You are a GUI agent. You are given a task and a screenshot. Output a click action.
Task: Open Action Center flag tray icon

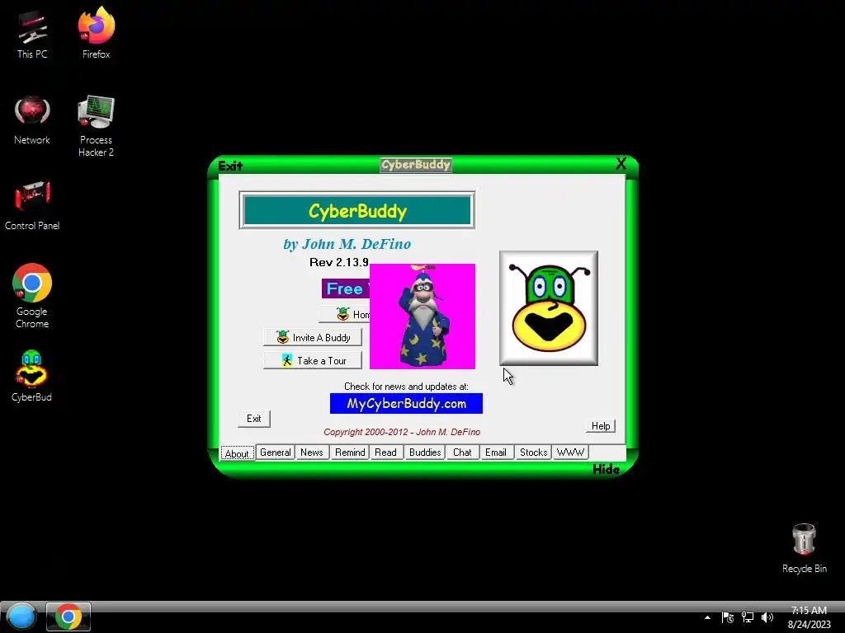point(728,618)
